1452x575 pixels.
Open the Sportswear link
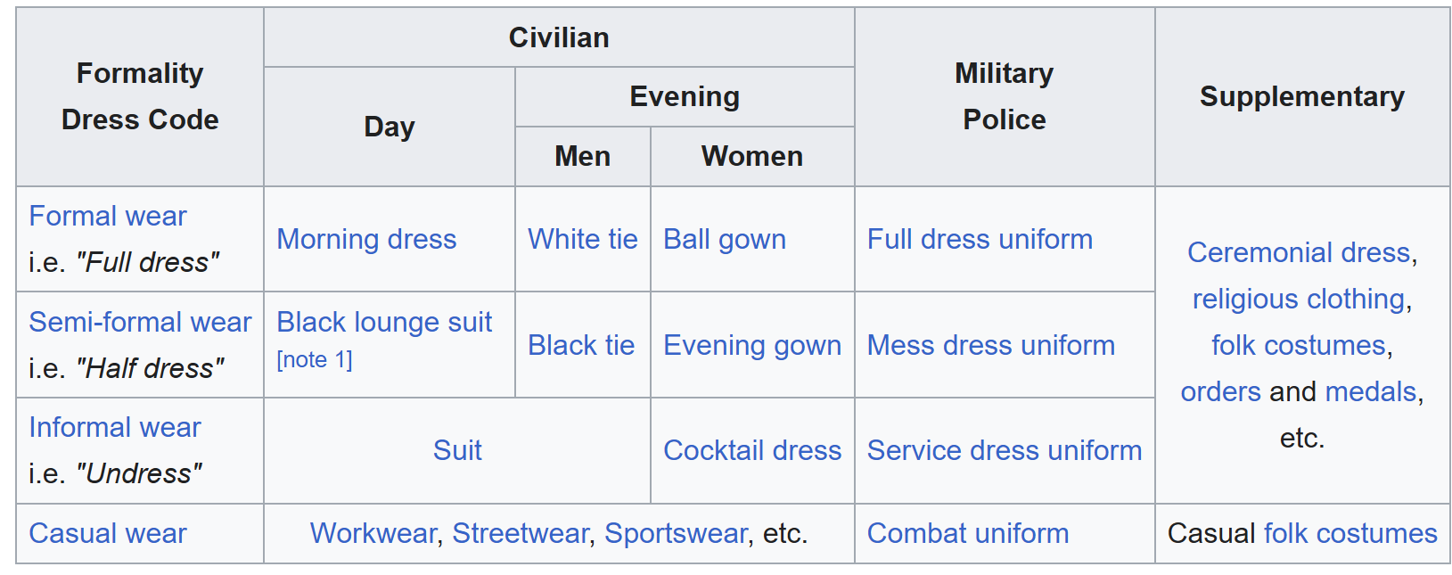coord(676,533)
